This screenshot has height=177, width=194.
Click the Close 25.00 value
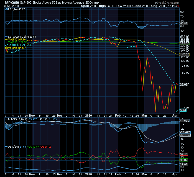pos(141,6)
